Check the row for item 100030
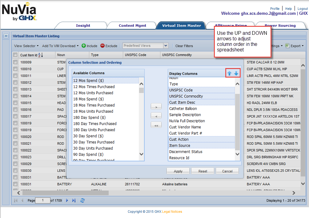The image size is (309, 218). (15, 171)
